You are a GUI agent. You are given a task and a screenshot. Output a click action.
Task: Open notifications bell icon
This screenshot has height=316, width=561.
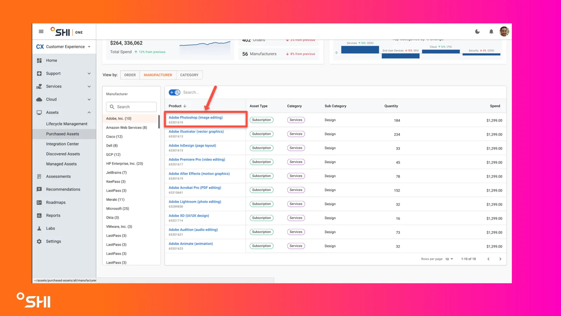coord(491,32)
